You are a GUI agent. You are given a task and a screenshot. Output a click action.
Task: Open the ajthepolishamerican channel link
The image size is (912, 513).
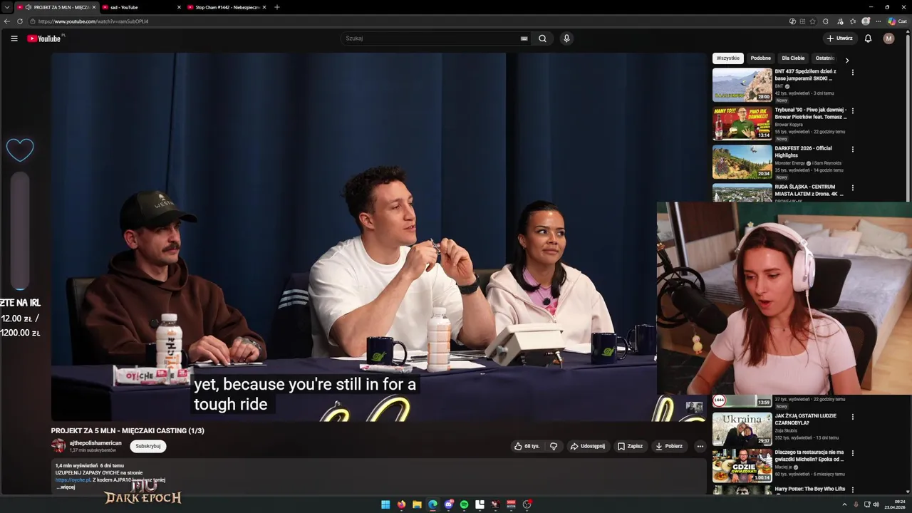coord(95,443)
